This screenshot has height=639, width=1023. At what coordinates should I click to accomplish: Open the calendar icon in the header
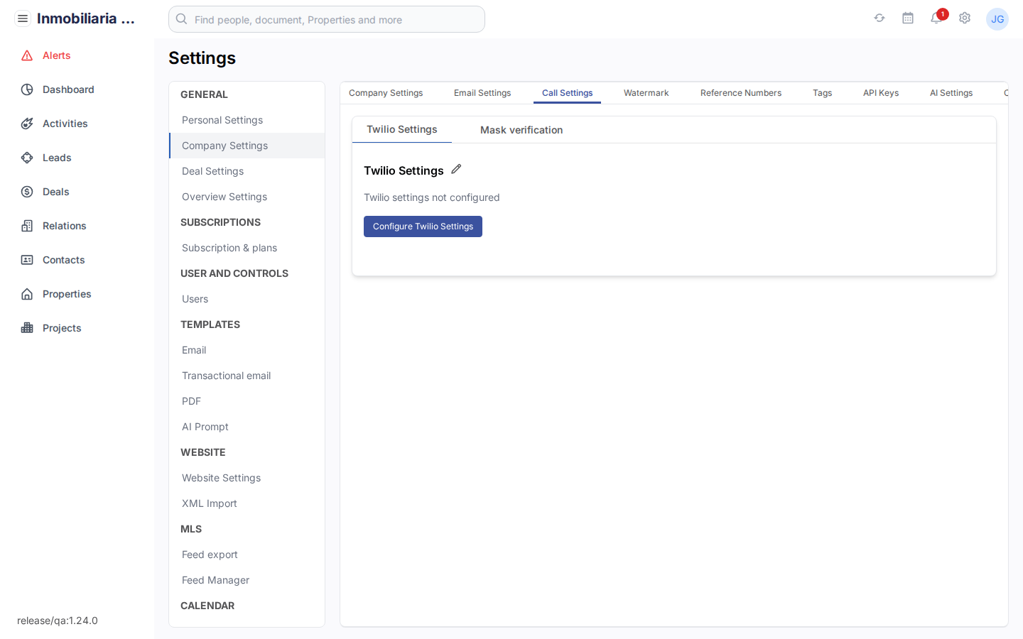point(908,18)
